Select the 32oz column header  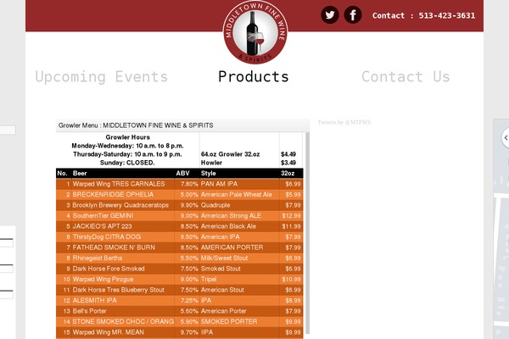(288, 173)
